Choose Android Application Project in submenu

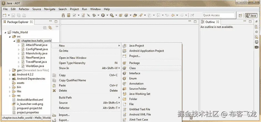[x=152, y=51]
